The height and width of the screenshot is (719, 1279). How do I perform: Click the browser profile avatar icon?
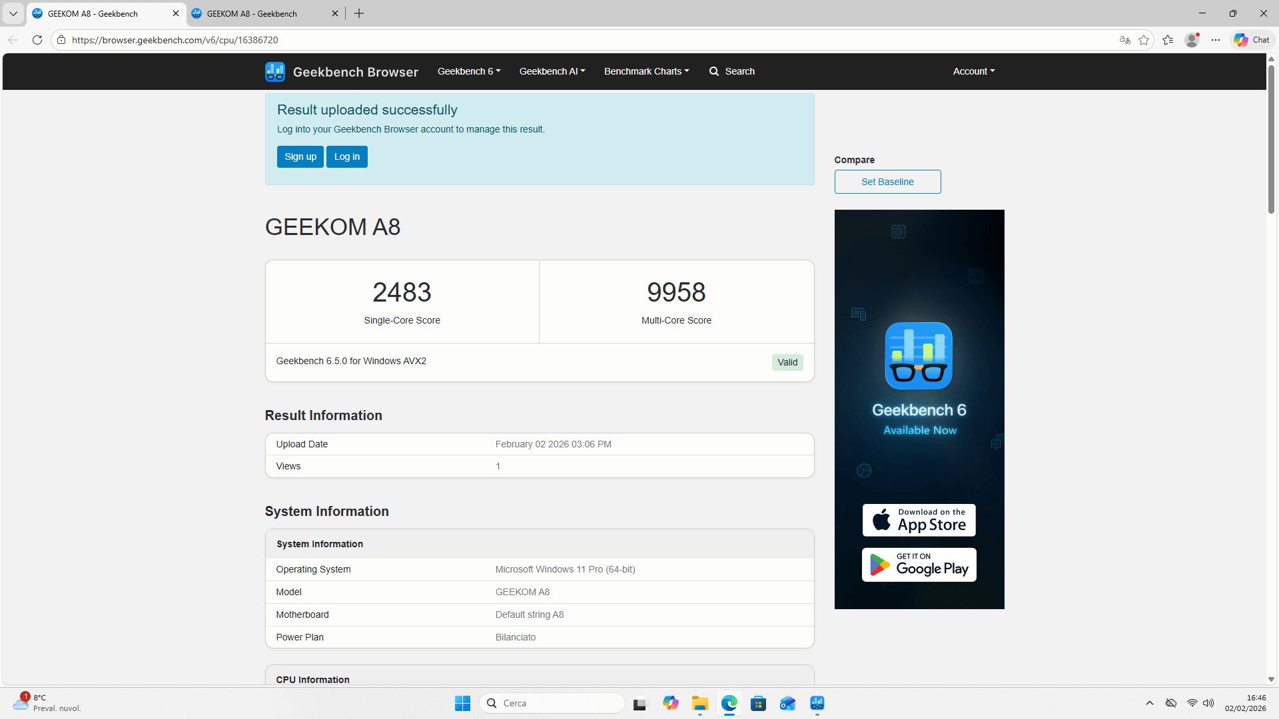(x=1192, y=40)
